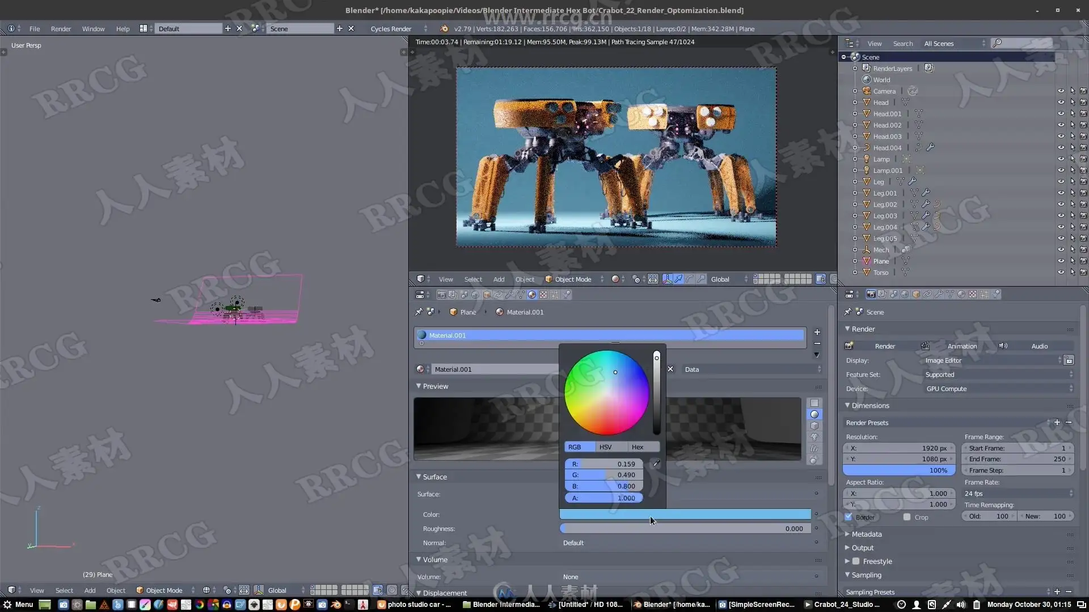The height and width of the screenshot is (612, 1089).
Task: Open the Render camera properties tab
Action: [x=441, y=295]
